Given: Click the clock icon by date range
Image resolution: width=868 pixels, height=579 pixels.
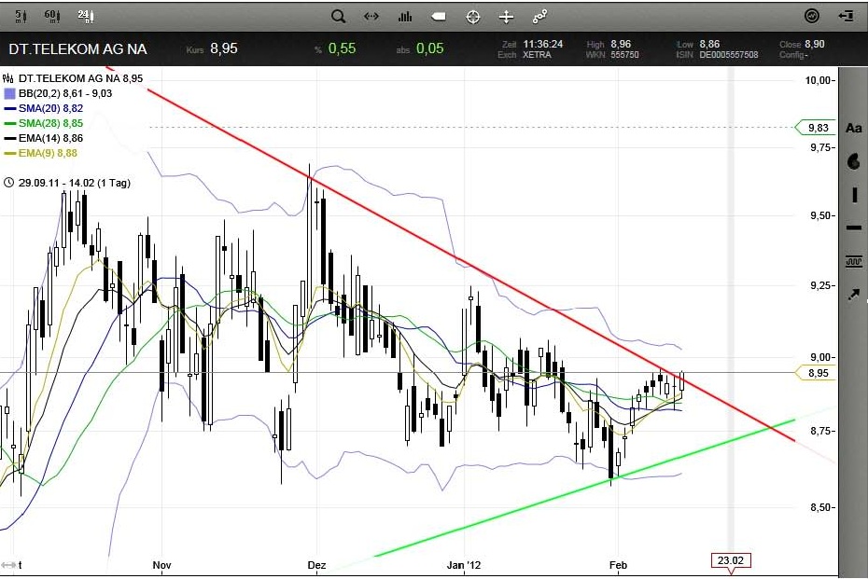Looking at the screenshot, I should [x=8, y=183].
